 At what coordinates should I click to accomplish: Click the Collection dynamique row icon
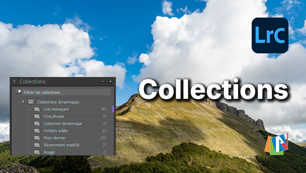[37, 124]
